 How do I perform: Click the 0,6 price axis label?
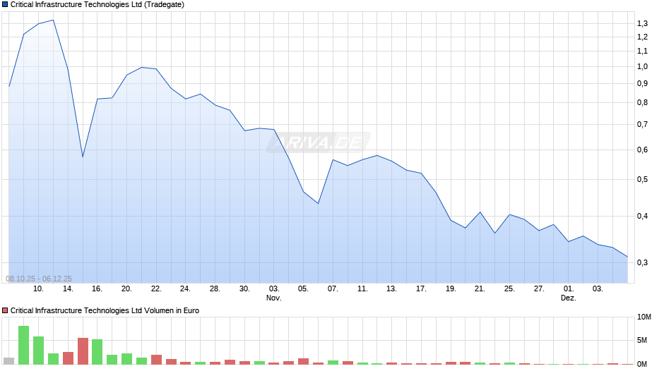(642, 150)
